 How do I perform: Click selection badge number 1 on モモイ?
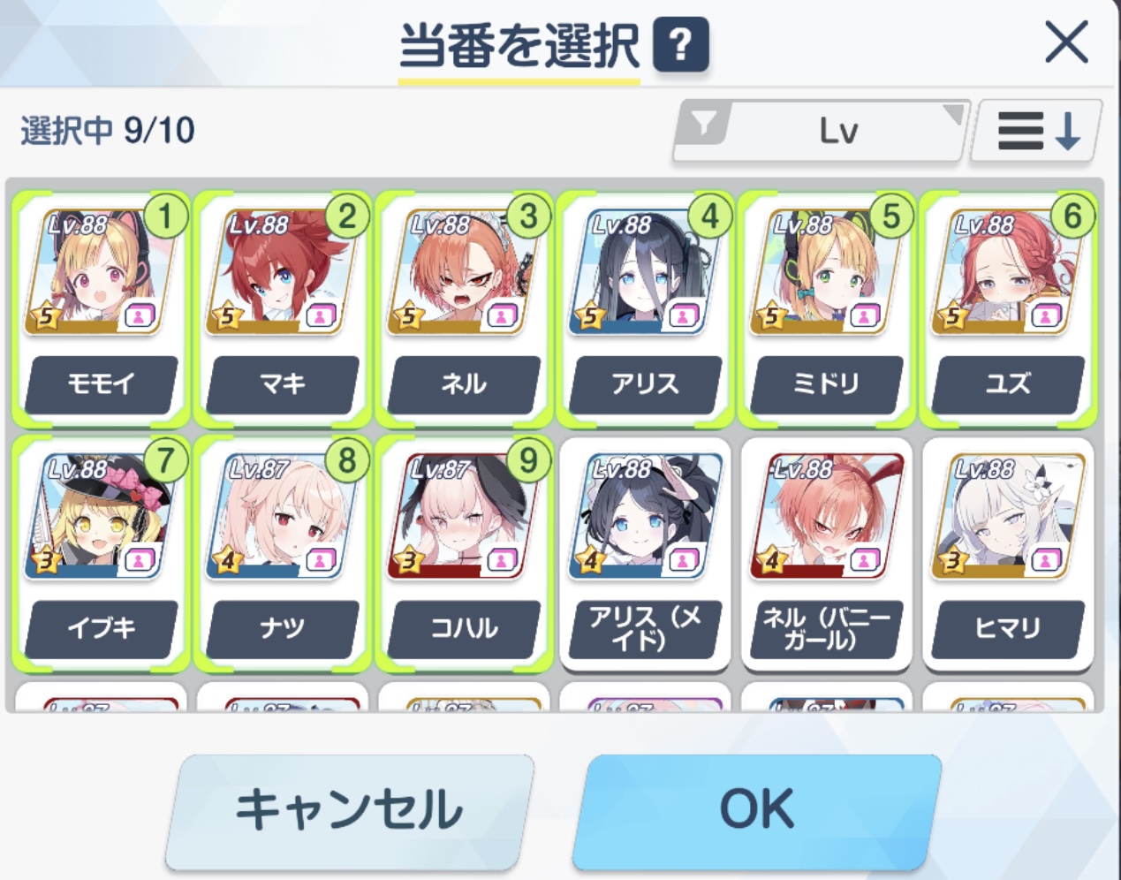pyautogui.click(x=165, y=216)
